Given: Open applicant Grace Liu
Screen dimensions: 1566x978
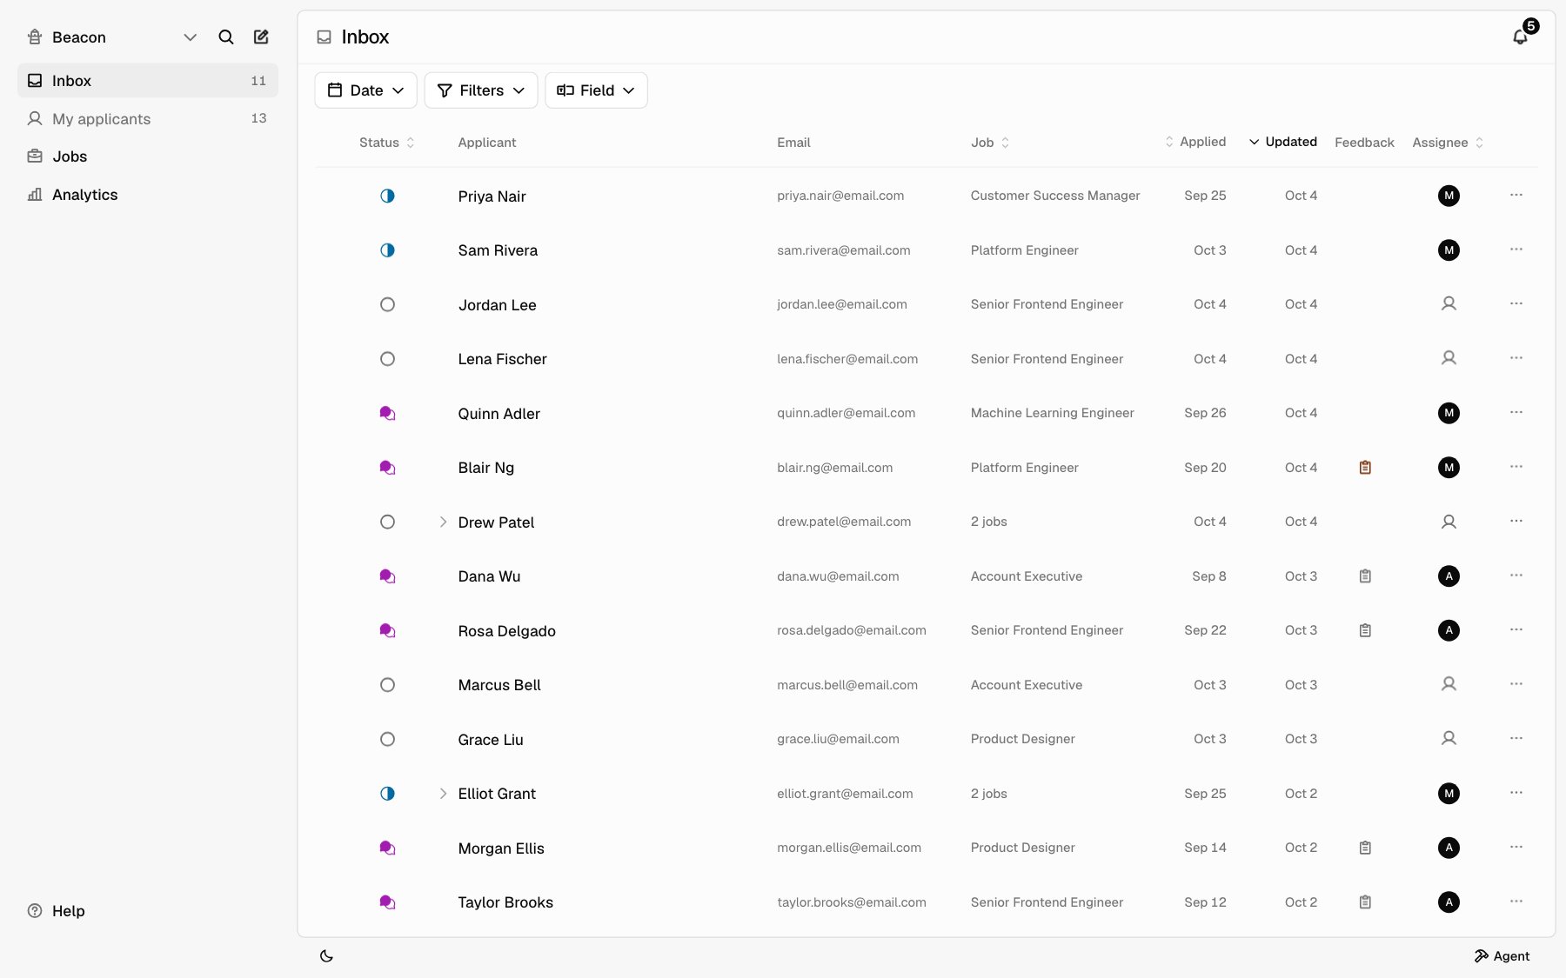Looking at the screenshot, I should [x=491, y=740].
